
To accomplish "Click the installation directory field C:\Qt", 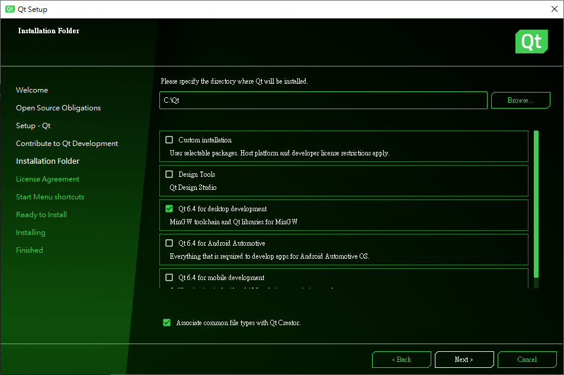I will pyautogui.click(x=323, y=100).
